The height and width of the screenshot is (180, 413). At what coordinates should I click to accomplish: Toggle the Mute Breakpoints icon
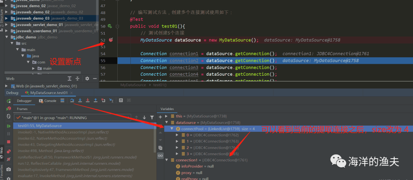point(9,159)
